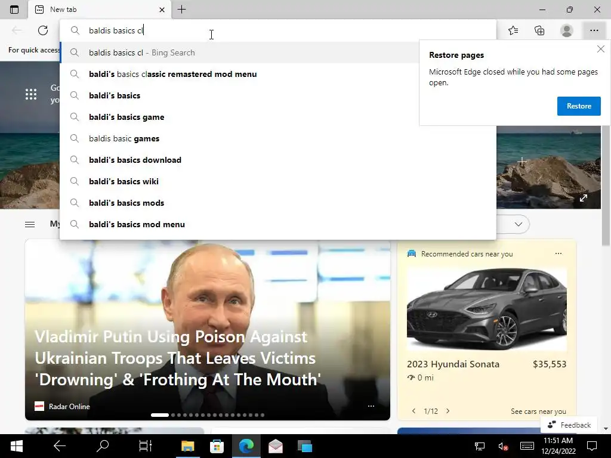Open File Explorer from taskbar
The image size is (611, 458).
point(187,446)
